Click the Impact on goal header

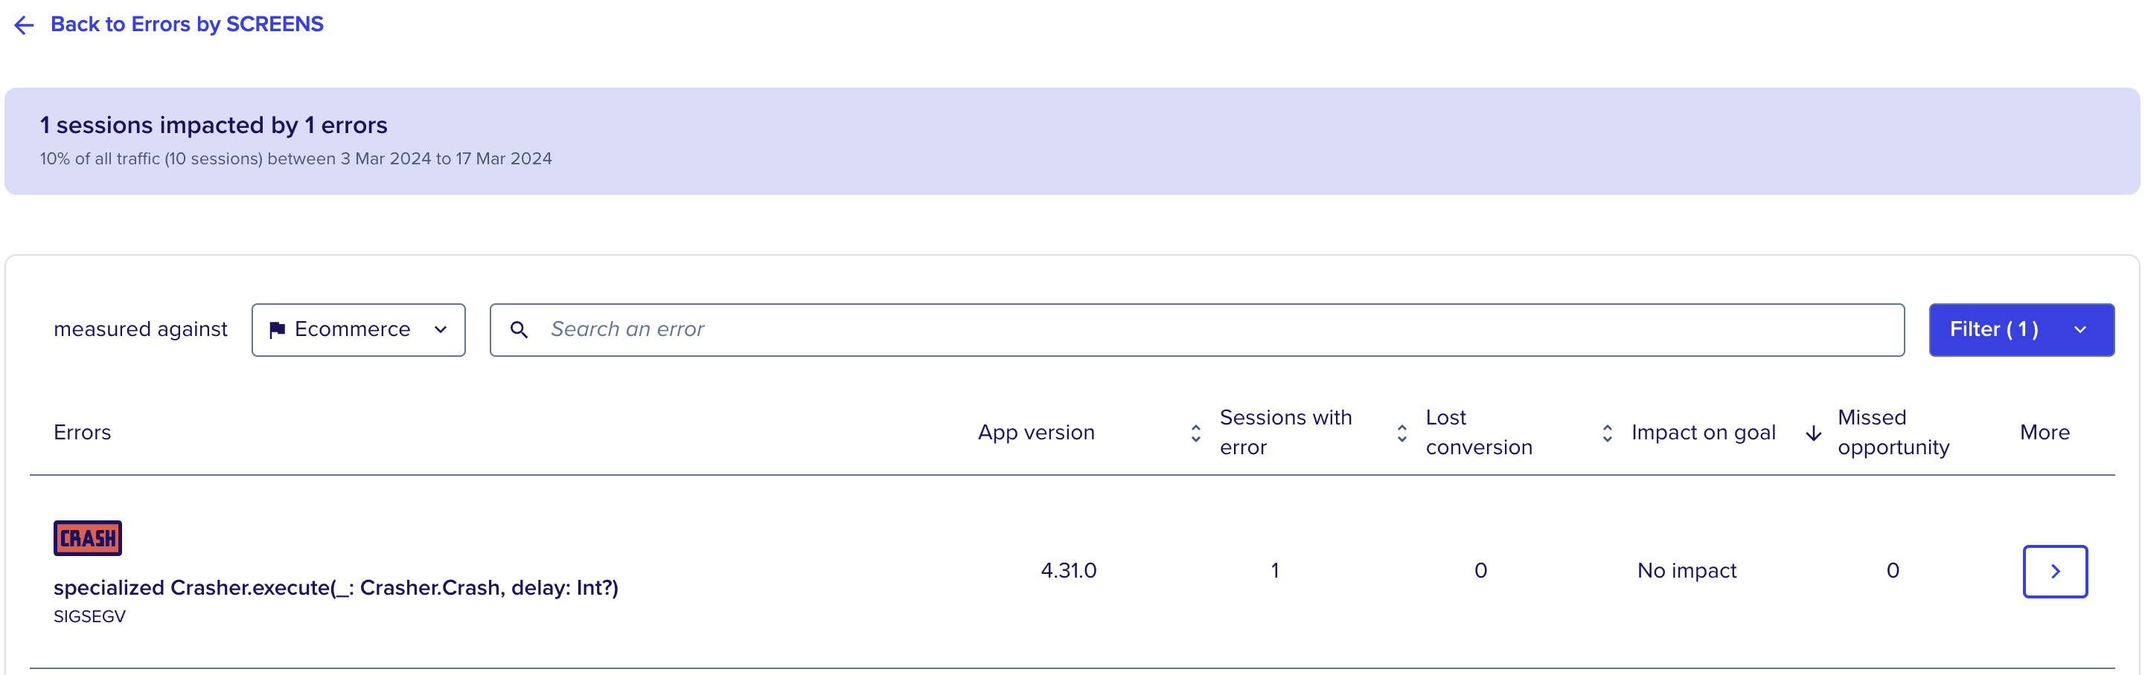click(1703, 432)
